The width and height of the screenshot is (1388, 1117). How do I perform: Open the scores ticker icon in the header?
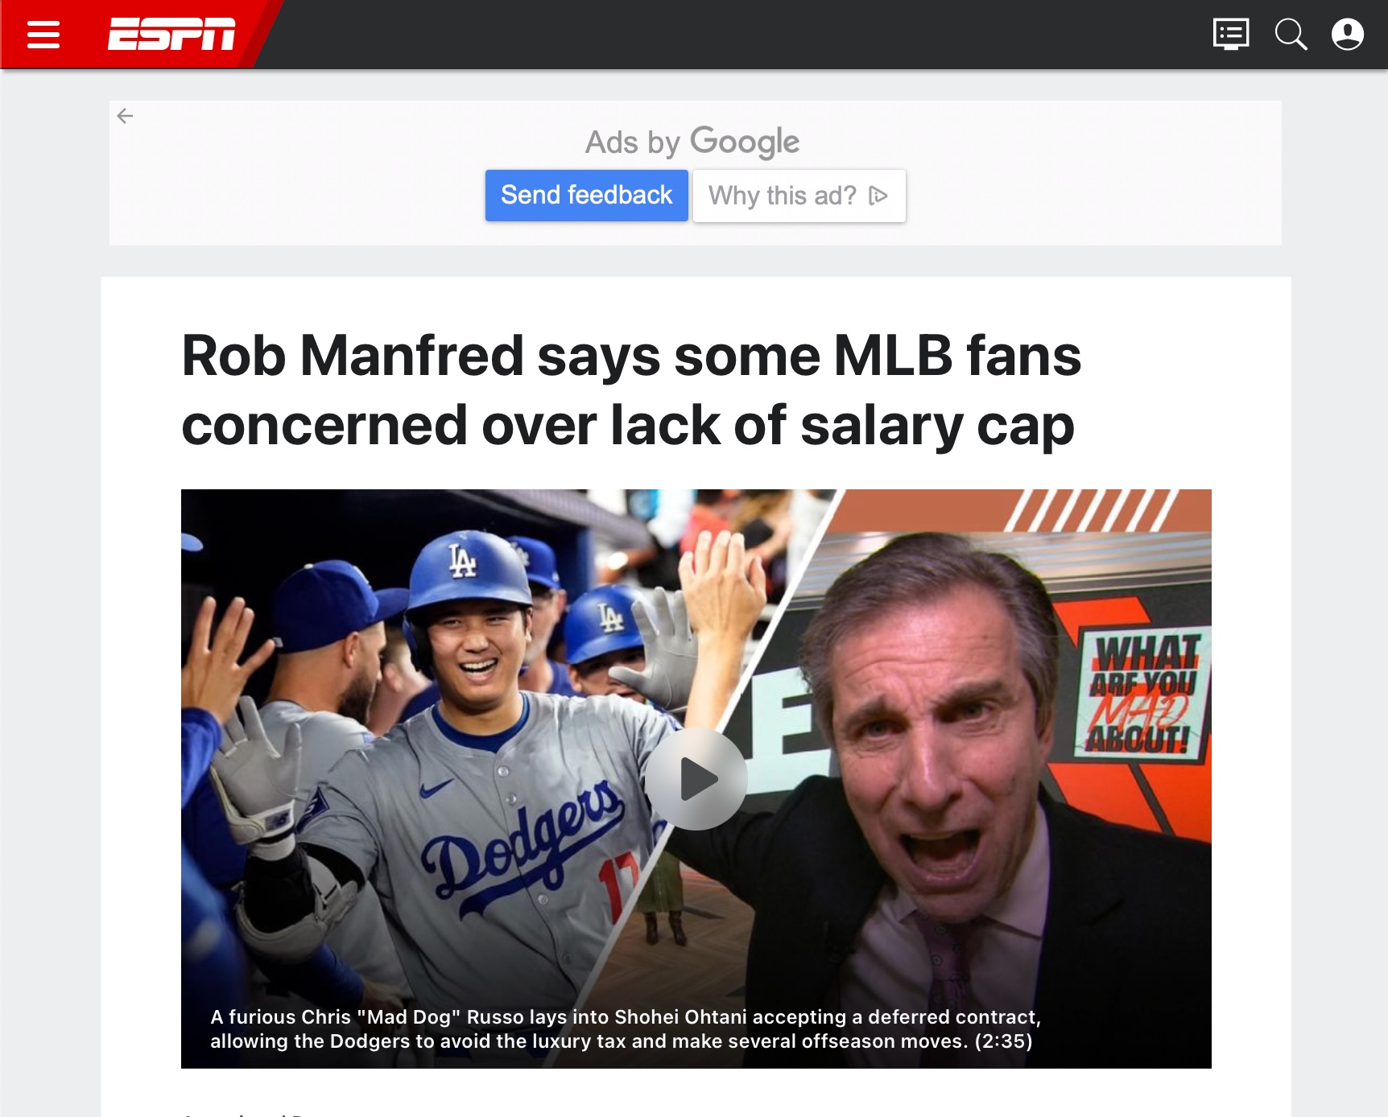click(1231, 35)
